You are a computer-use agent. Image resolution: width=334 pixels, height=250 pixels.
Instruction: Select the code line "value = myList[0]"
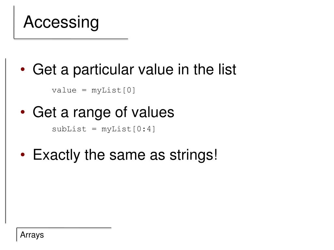(93, 90)
